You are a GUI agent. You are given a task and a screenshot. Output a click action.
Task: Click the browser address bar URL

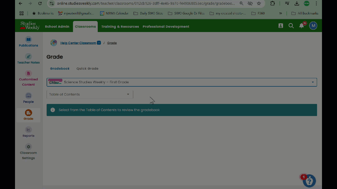[146, 3]
